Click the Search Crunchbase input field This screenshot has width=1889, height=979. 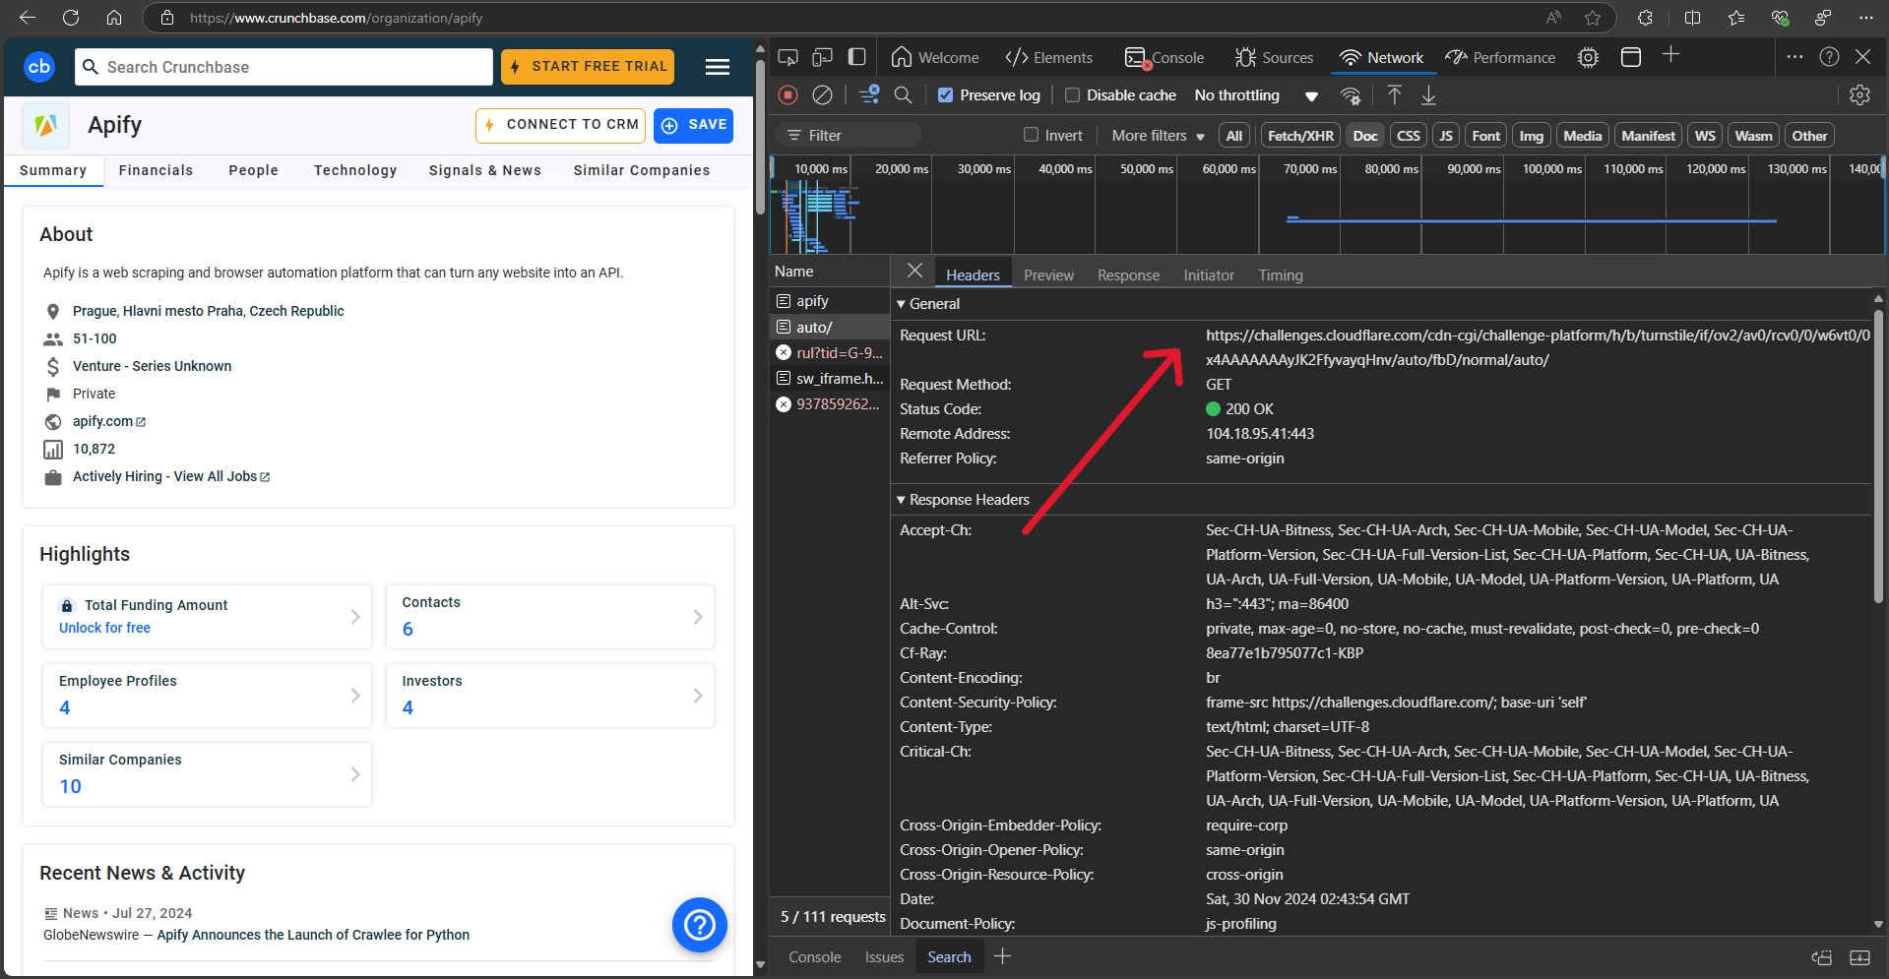(x=285, y=67)
